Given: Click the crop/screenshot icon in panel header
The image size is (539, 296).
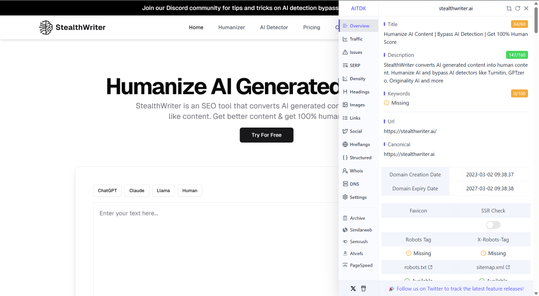Looking at the screenshot, I should click(509, 8).
